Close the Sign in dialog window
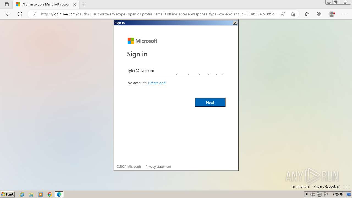 (x=235, y=23)
